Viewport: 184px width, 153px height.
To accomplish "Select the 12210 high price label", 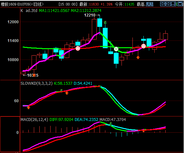I will [x=90, y=15].
